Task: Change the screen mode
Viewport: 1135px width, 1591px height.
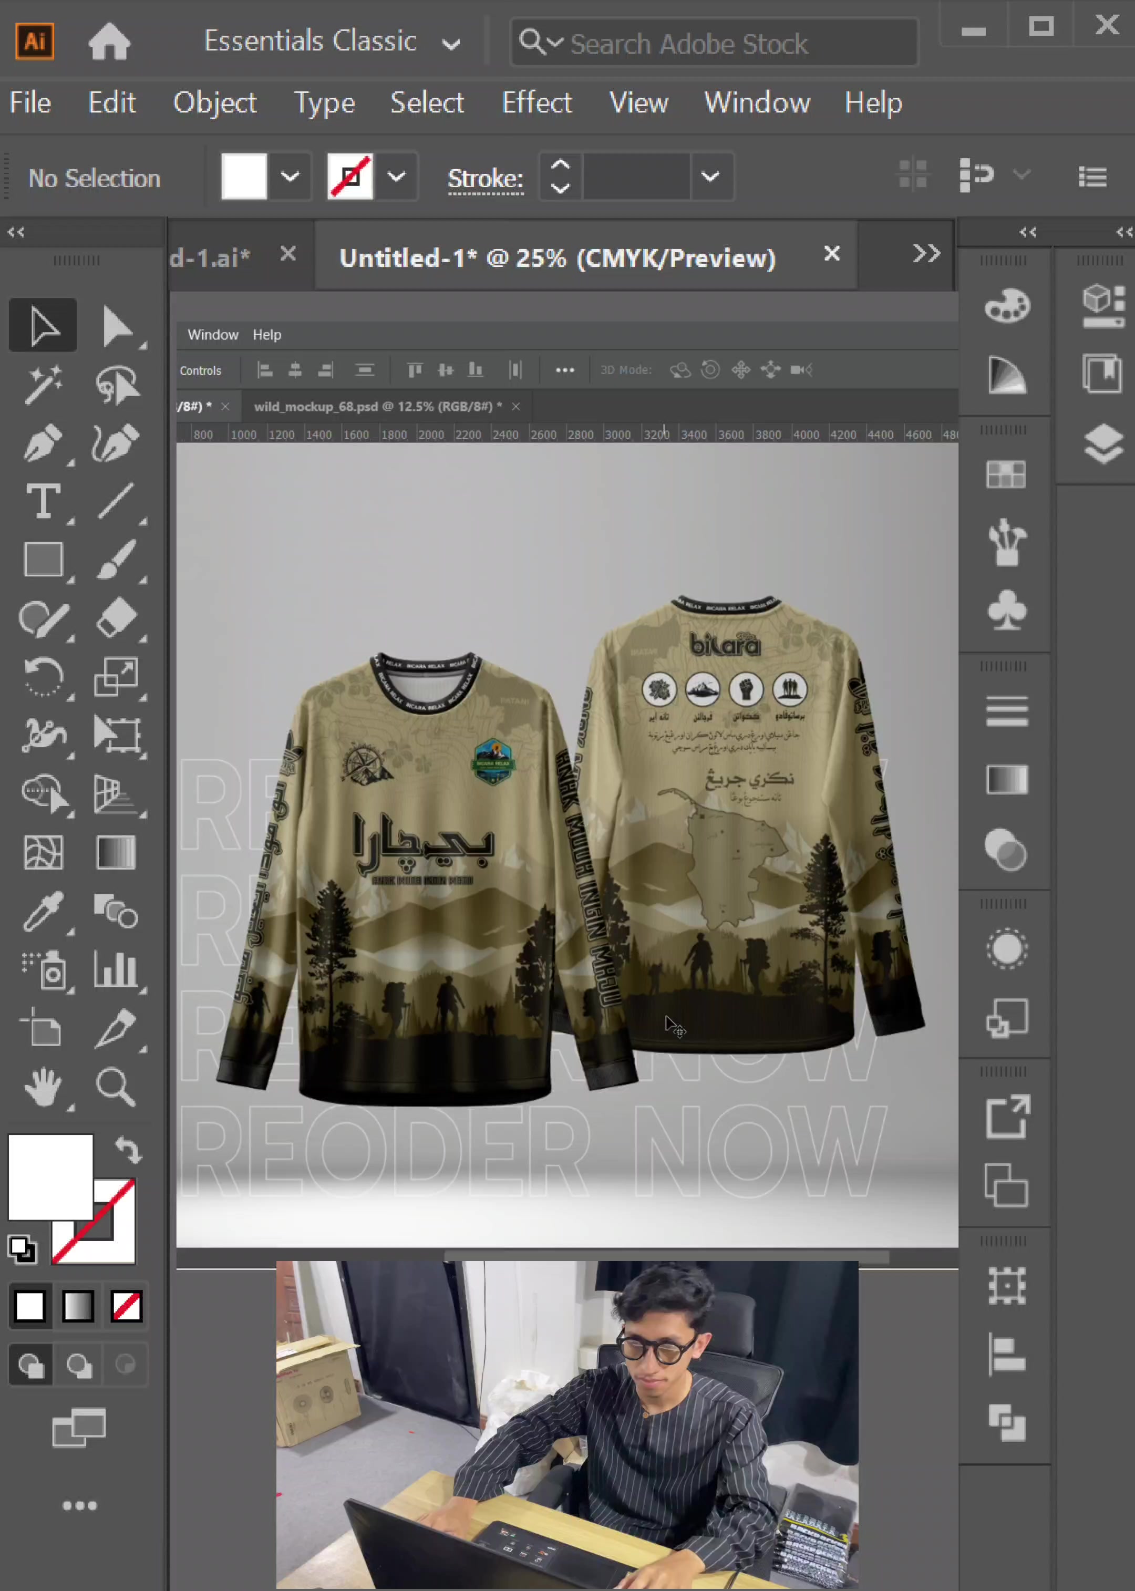Action: (x=79, y=1428)
